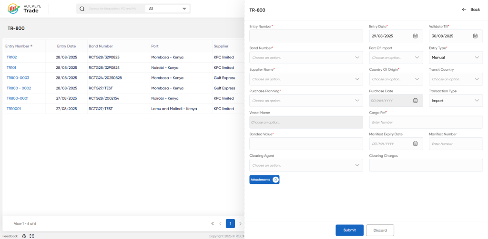Screen dimensions: 488x239
Task: Open the Transaction Type dropdown
Action: [x=456, y=101]
